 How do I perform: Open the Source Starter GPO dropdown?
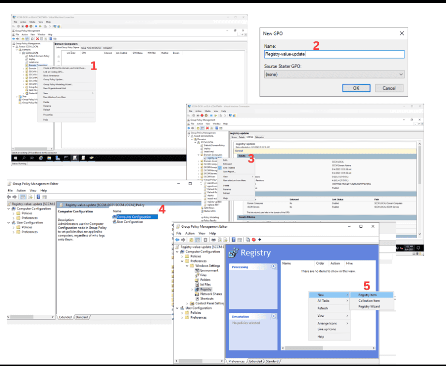(333, 74)
